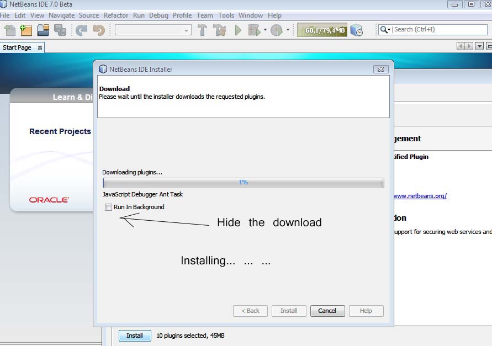Click the green Run Project icon
The height and width of the screenshot is (346, 492).
[238, 30]
